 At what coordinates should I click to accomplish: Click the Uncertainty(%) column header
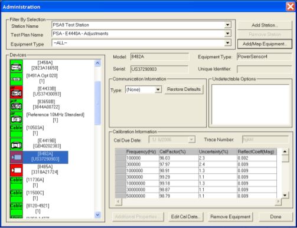(x=217, y=152)
